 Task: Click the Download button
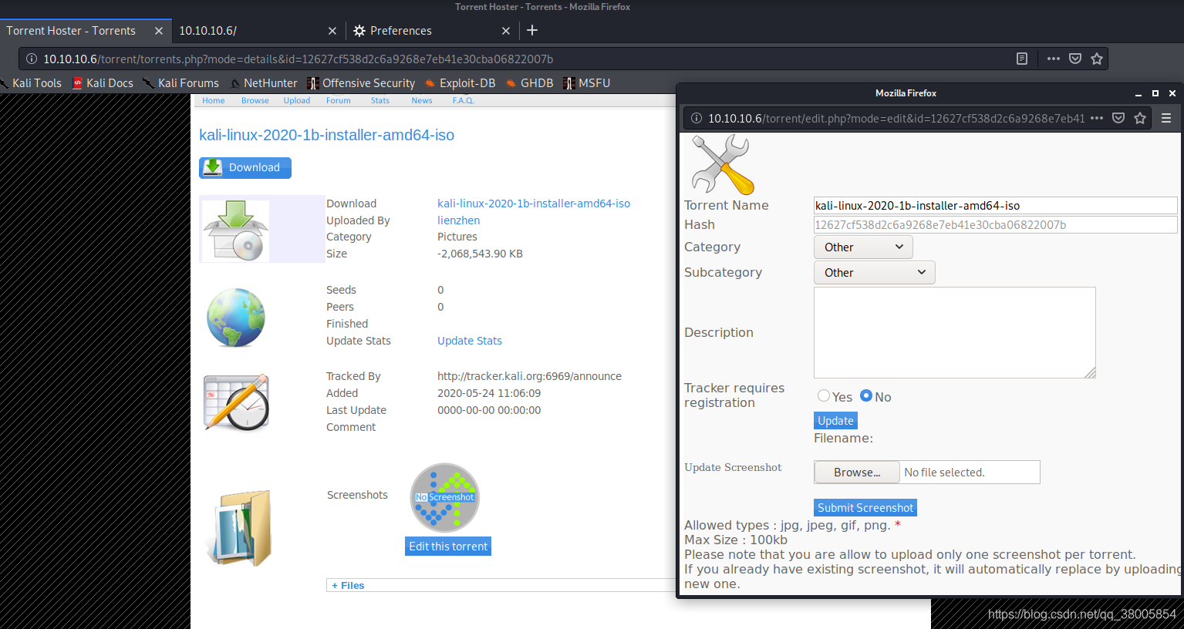click(x=245, y=168)
